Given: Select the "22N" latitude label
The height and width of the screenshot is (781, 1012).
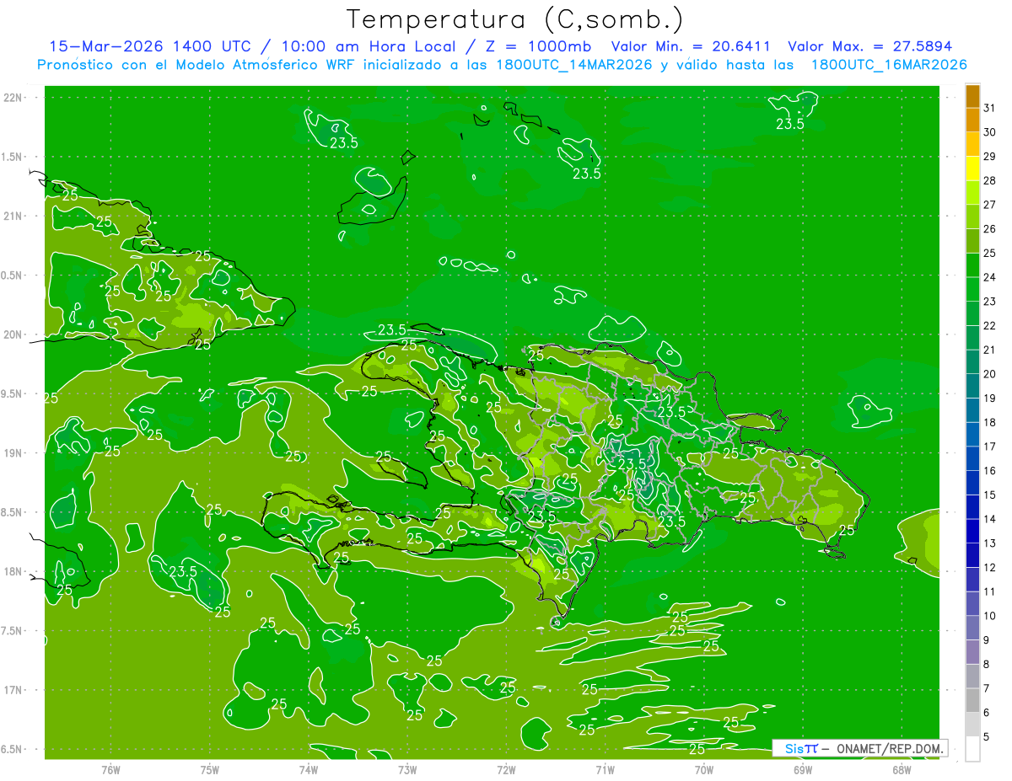Looking at the screenshot, I should (13, 98).
